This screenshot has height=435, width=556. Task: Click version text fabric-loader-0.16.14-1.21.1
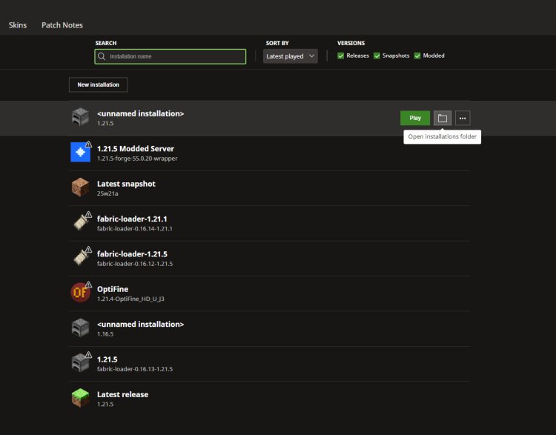(135, 229)
